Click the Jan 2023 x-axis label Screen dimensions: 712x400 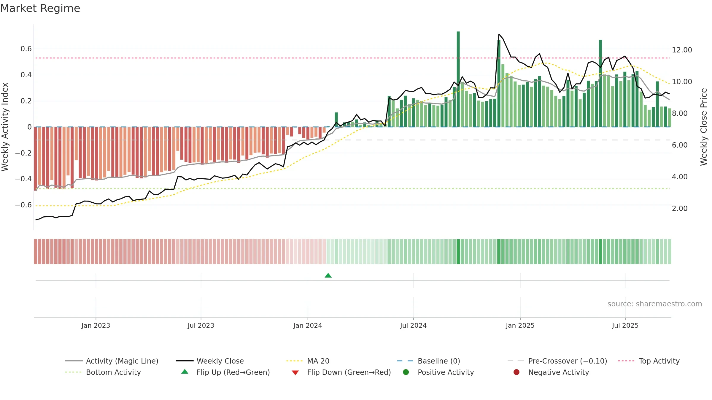pos(96,326)
